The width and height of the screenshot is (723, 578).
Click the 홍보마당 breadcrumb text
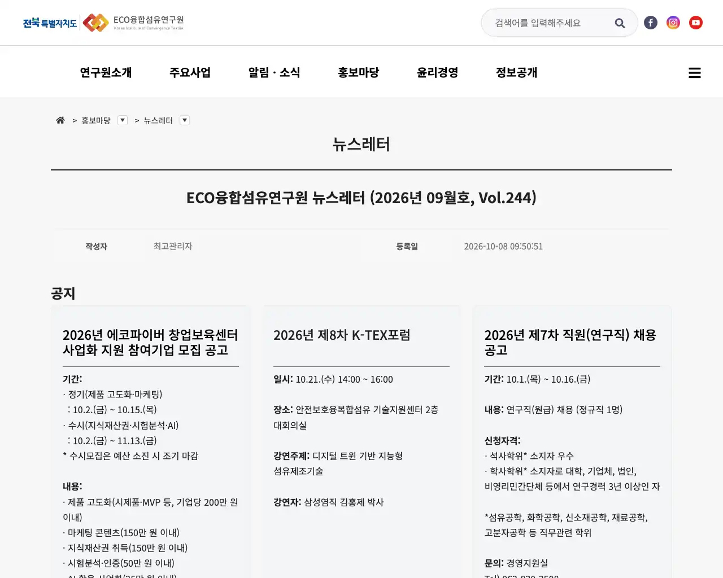pos(96,120)
